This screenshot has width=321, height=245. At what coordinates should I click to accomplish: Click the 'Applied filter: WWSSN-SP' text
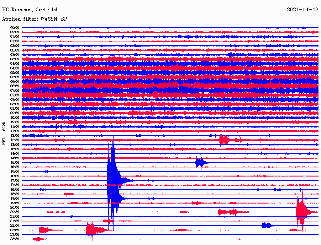click(34, 19)
